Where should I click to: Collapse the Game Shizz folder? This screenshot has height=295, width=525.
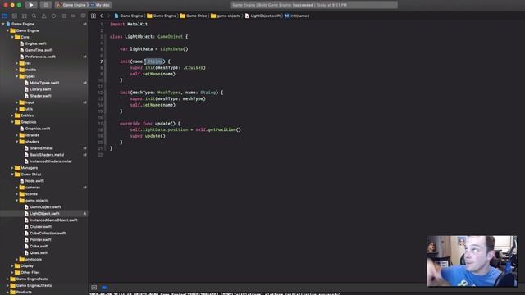(12, 175)
